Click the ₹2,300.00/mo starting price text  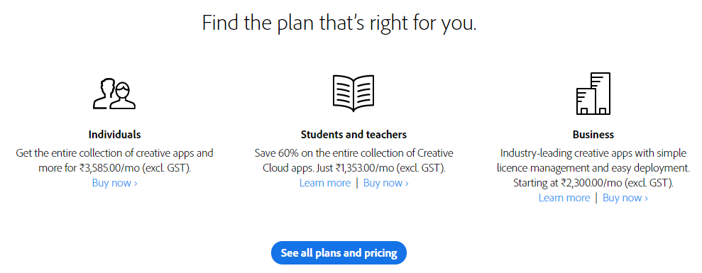click(x=595, y=183)
